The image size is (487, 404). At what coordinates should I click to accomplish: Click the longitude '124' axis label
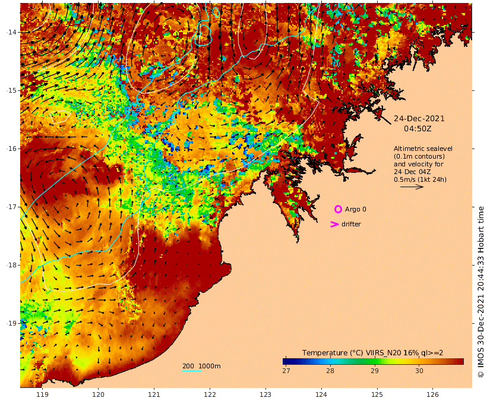pyautogui.click(x=321, y=394)
